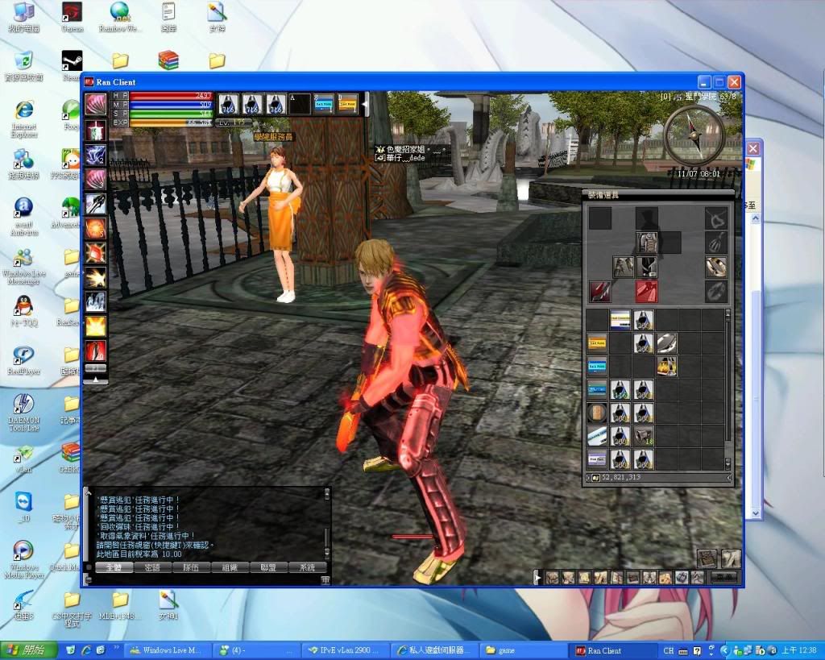Select the equipped armor chest slot
Screen dimensions: 825x660
pos(646,242)
